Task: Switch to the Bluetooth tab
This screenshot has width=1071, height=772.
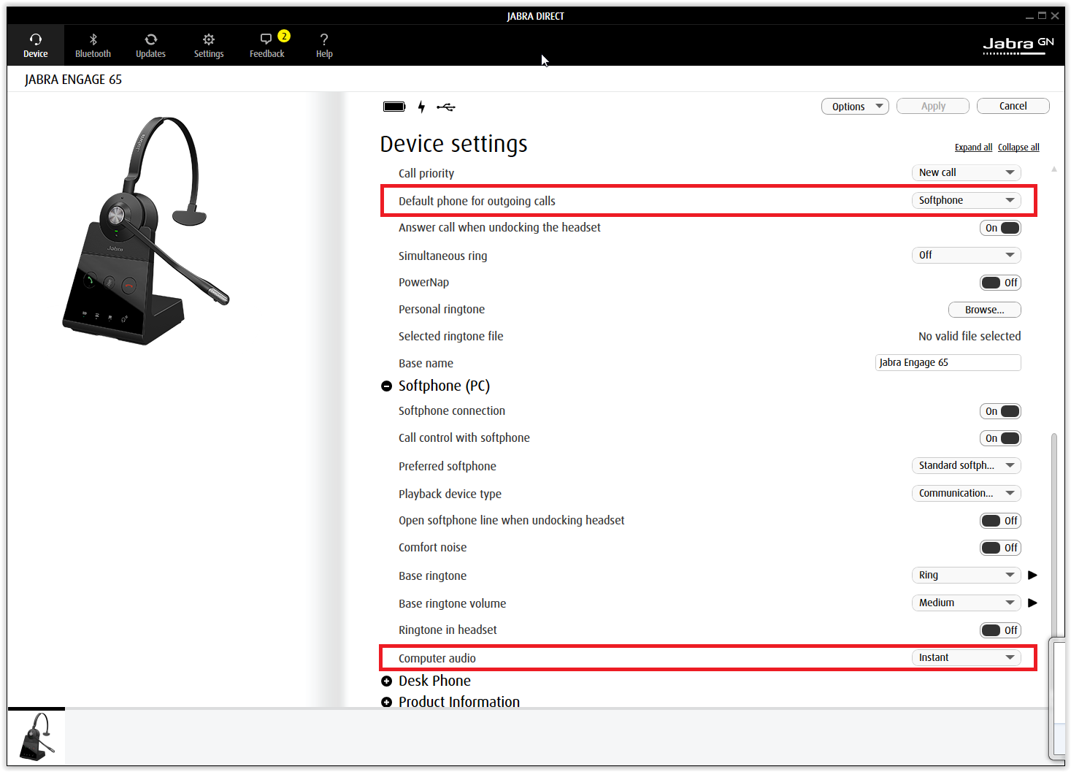Action: (93, 44)
